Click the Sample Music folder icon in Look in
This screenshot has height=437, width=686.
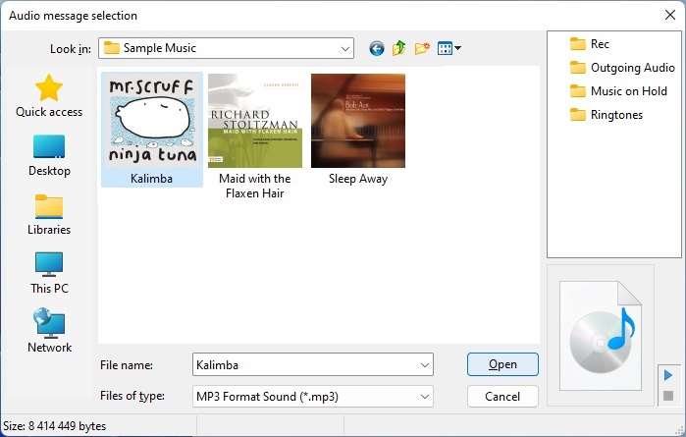tap(111, 48)
